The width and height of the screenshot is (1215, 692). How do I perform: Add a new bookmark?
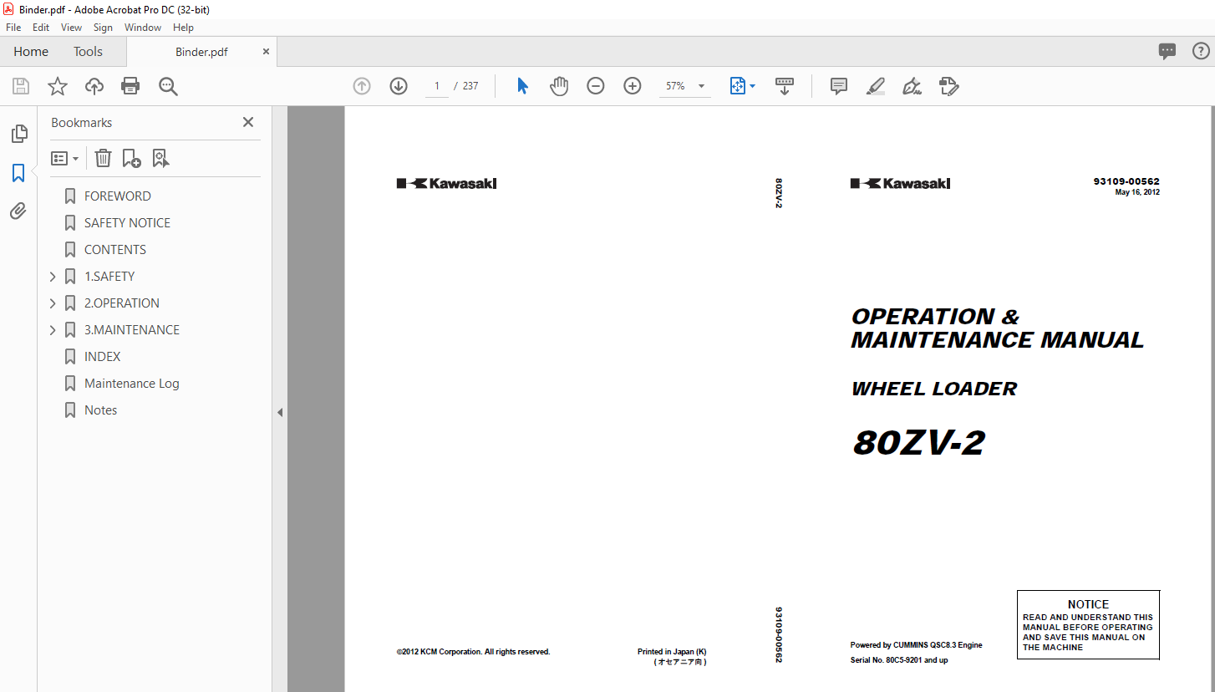pos(131,158)
